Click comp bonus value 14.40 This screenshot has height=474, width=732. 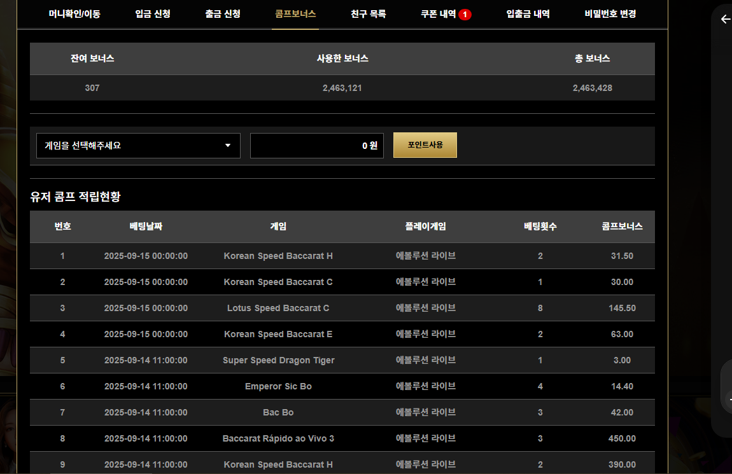(622, 386)
